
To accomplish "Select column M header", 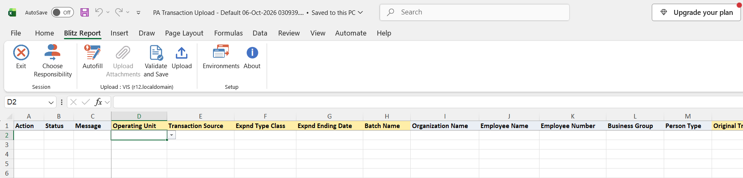I will (x=688, y=116).
